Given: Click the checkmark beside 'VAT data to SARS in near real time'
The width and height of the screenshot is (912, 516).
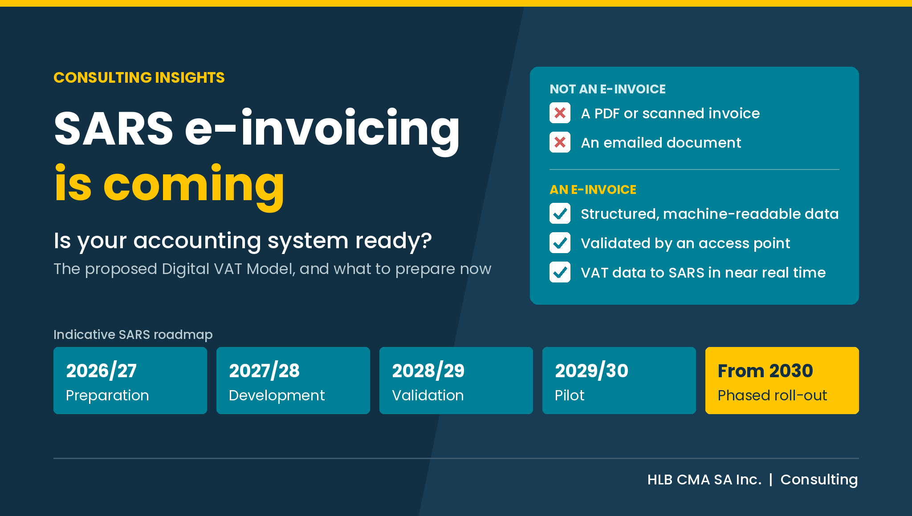Looking at the screenshot, I should click(x=560, y=272).
